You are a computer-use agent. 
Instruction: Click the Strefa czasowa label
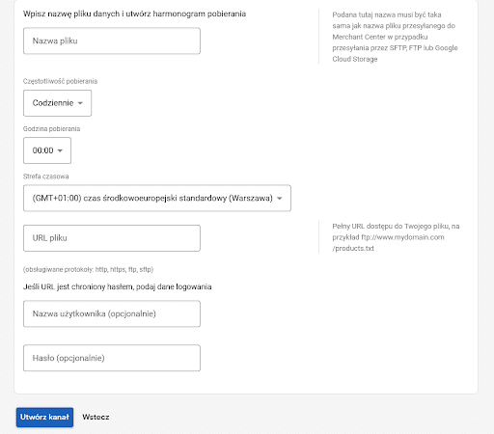point(45,176)
